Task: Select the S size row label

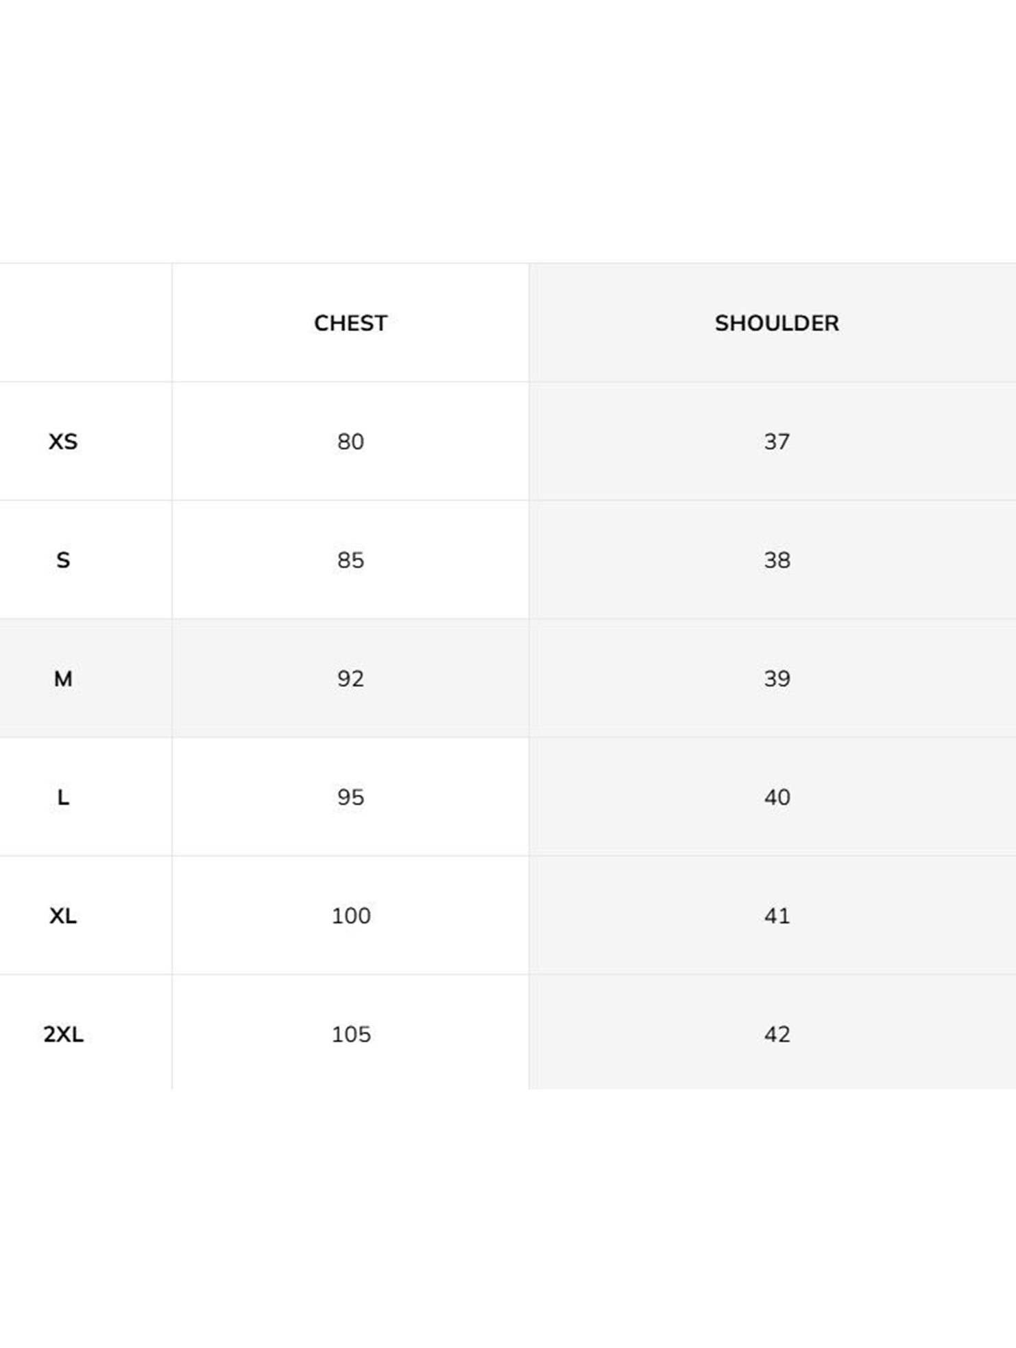Action: coord(63,560)
